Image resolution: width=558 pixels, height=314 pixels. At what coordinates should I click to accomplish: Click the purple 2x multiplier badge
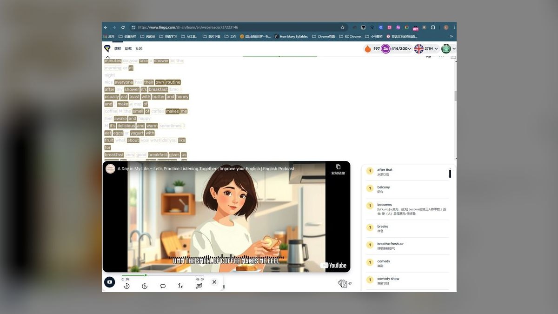pyautogui.click(x=385, y=48)
